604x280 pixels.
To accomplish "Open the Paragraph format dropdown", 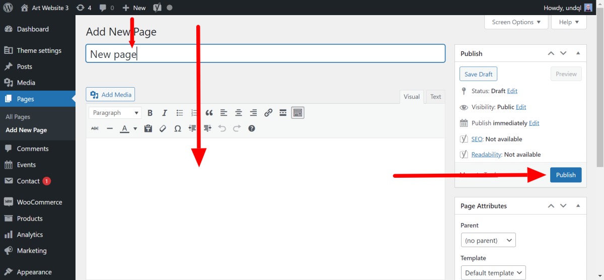I will [115, 113].
